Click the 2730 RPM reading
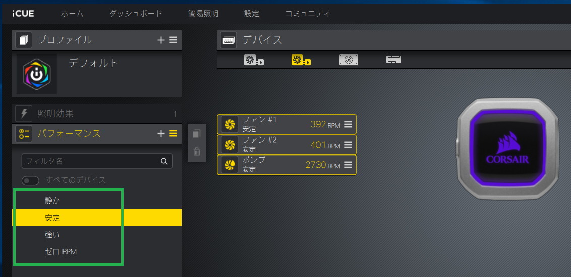 point(323,165)
